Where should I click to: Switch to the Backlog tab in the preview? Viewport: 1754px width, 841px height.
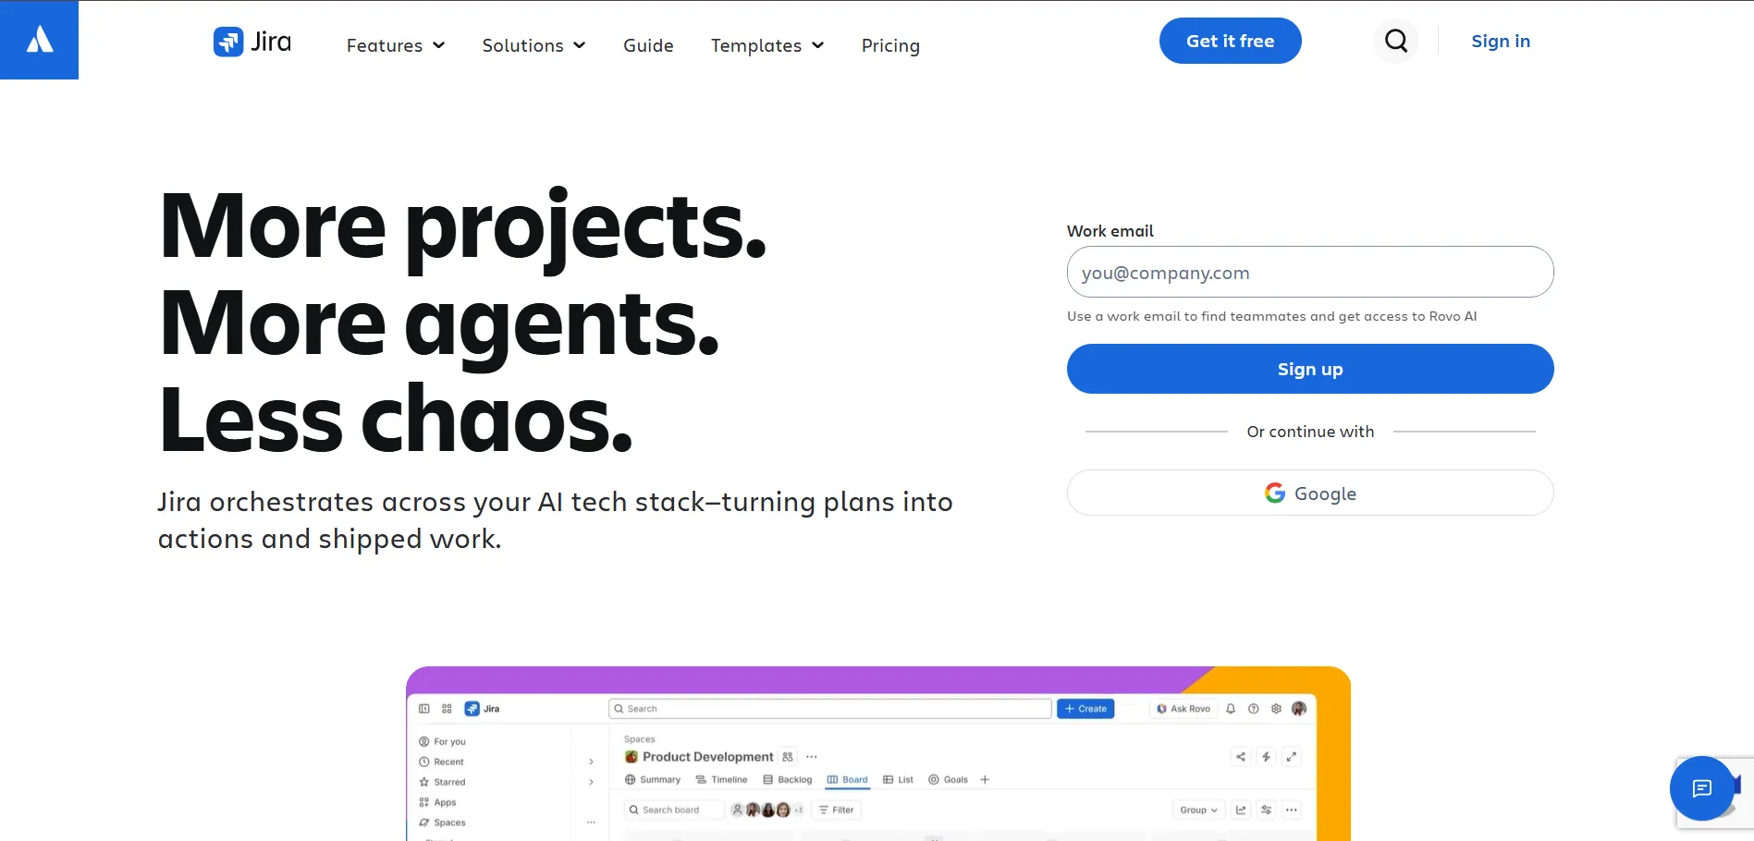pyautogui.click(x=788, y=780)
